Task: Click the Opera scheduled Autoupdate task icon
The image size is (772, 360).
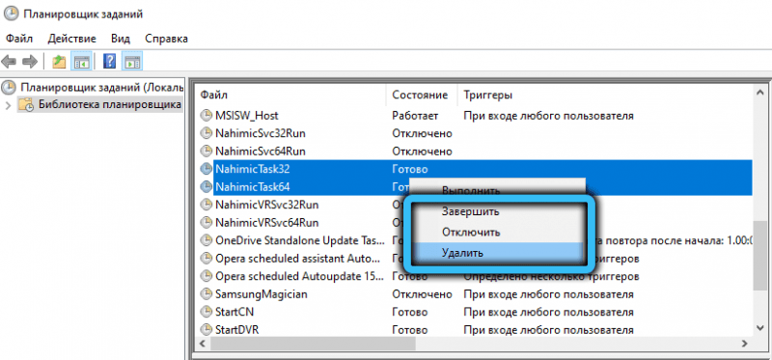Action: pyautogui.click(x=206, y=276)
